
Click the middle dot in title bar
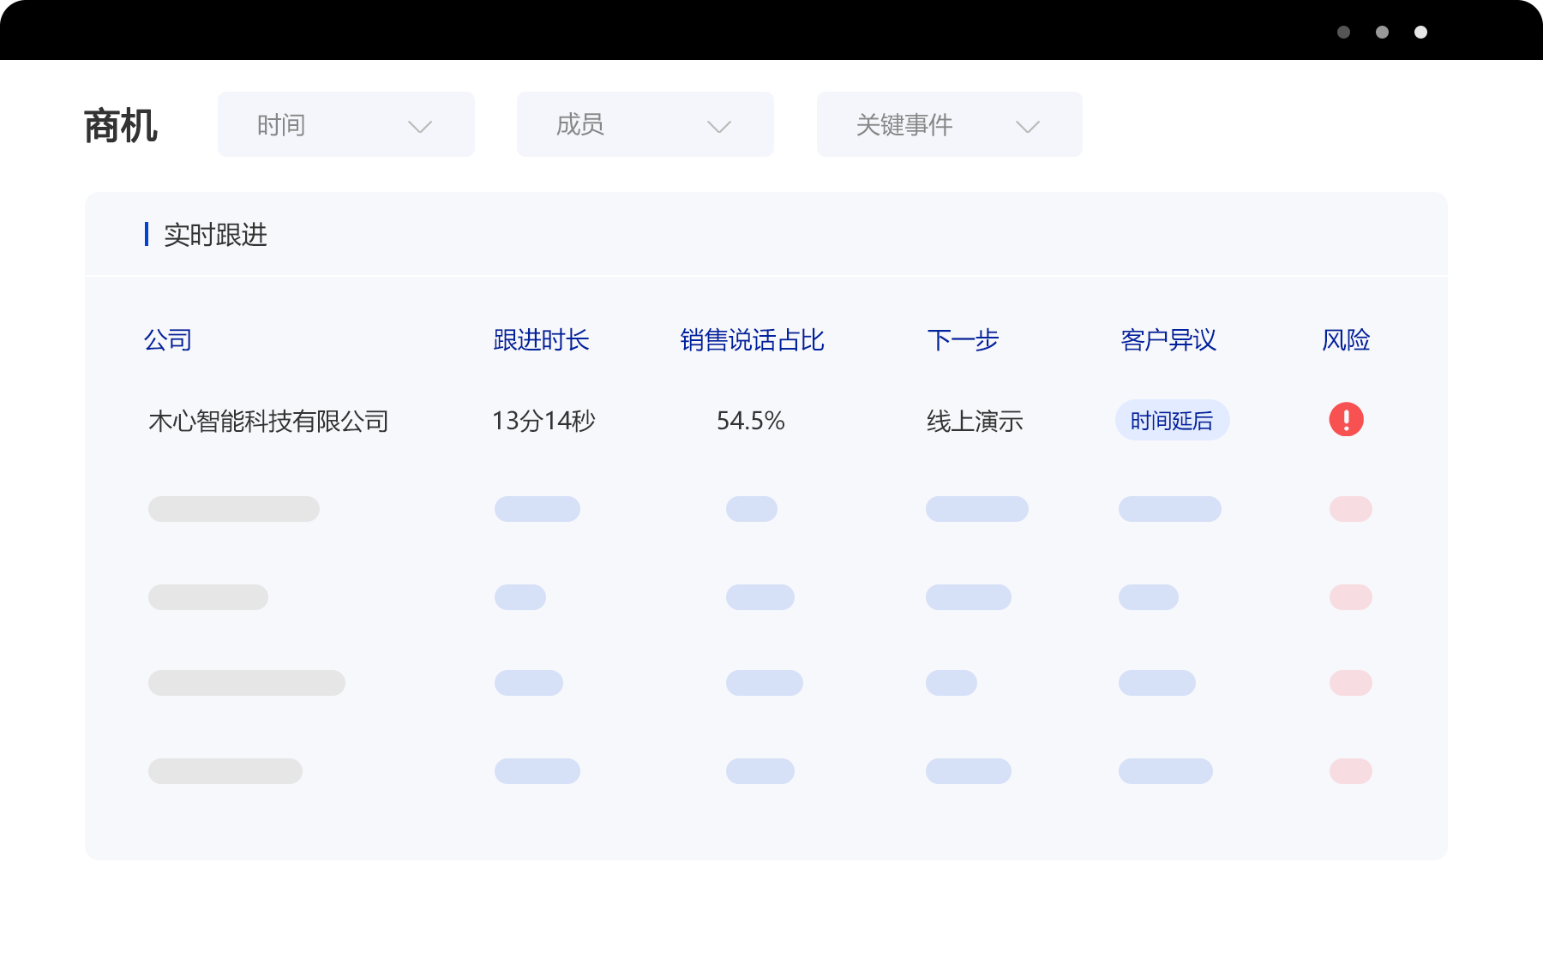(x=1382, y=33)
